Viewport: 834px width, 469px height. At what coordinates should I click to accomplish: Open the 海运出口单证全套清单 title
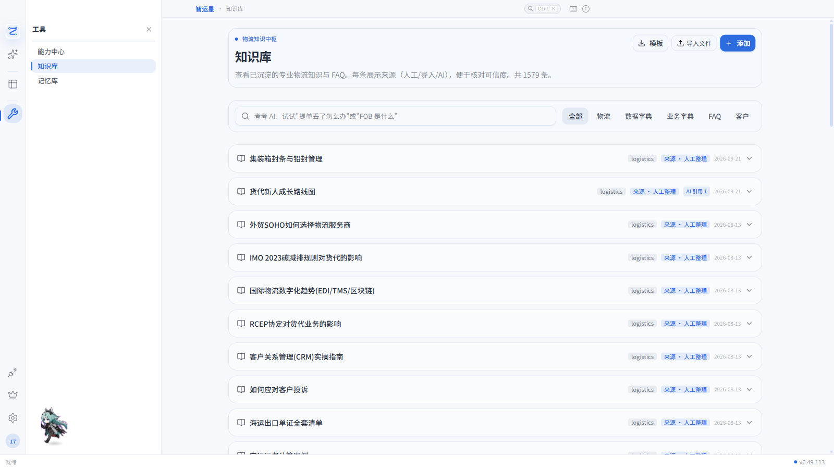(x=286, y=423)
